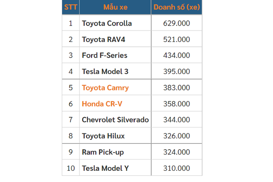Screen dimensions: 273x182
Task: Click the Toyota Hilux cell
Action: pos(103,136)
